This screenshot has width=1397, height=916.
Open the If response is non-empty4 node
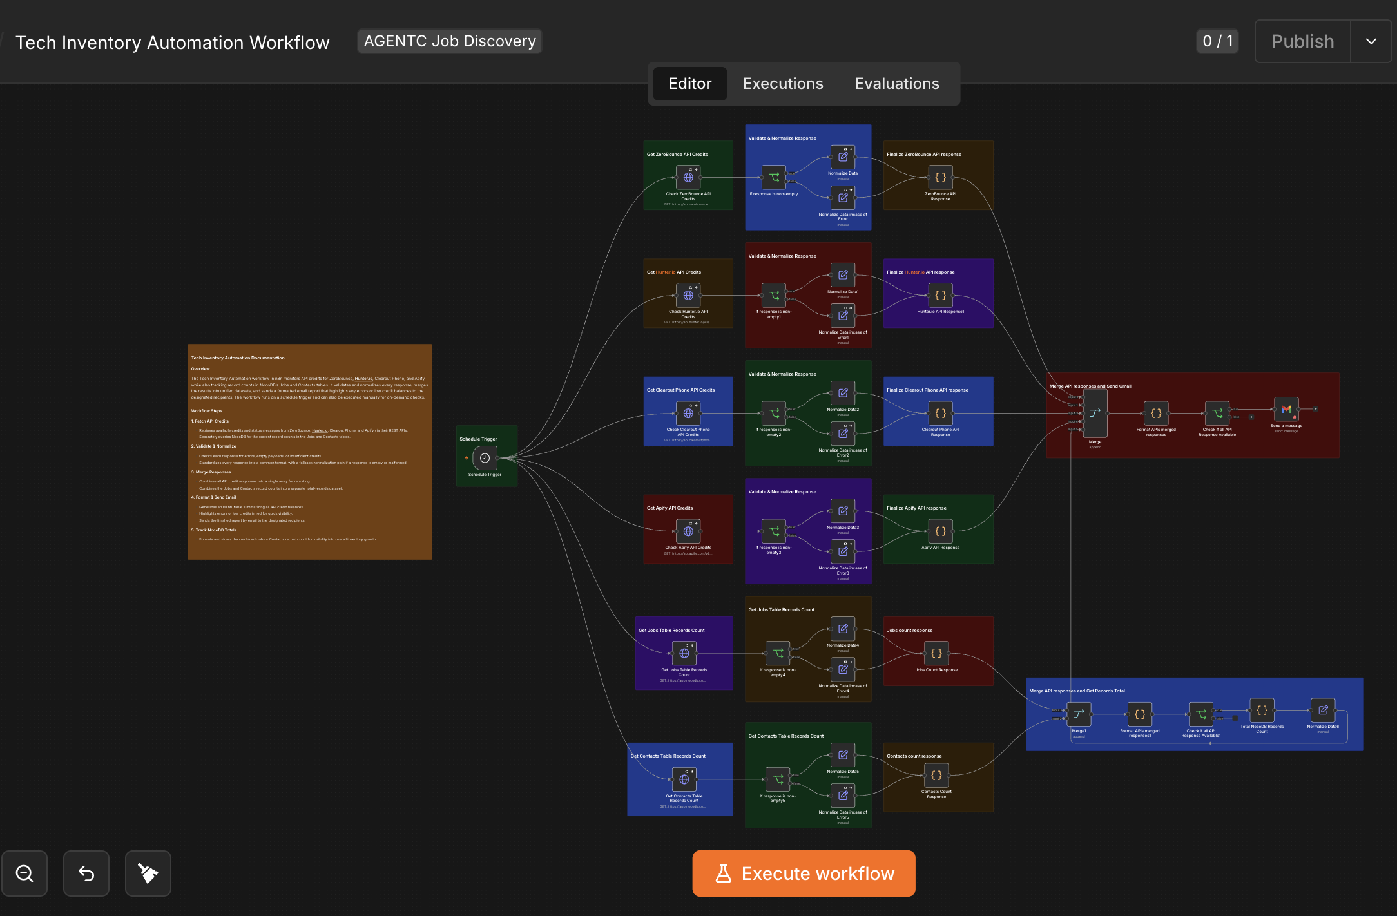pyautogui.click(x=778, y=653)
